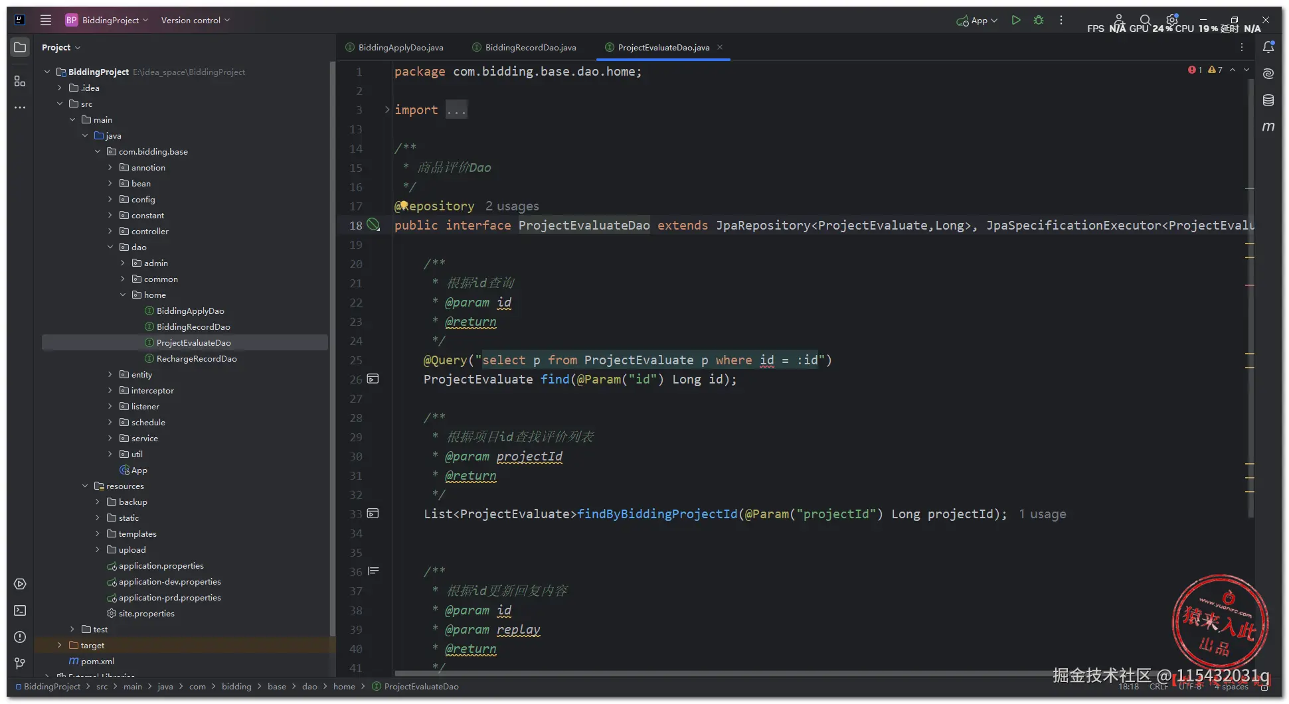Open the App run configuration dropdown
1289x704 pixels.
(x=977, y=21)
